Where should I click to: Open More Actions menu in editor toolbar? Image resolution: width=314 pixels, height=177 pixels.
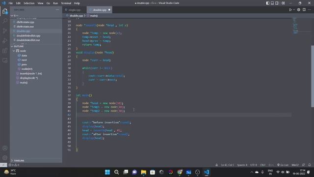(x=310, y=10)
